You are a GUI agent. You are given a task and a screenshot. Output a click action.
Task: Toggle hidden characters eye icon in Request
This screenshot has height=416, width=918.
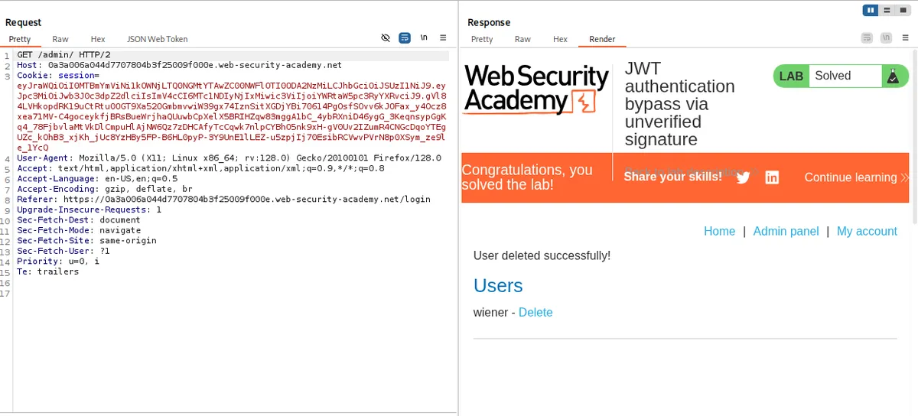386,37
